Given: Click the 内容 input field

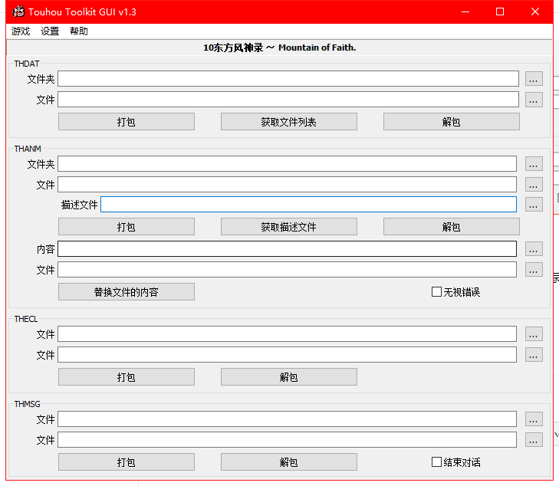Looking at the screenshot, I should pyautogui.click(x=287, y=249).
